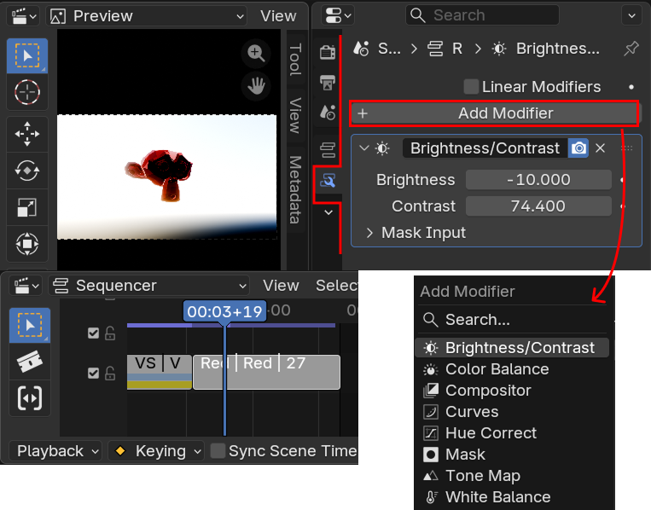Choose Tone Map from the modifier list
Image resolution: width=651 pixels, height=510 pixels.
tap(482, 476)
